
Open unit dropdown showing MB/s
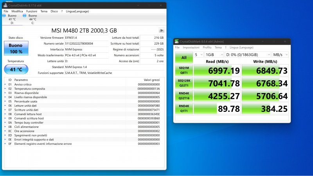pyautogui.click(x=280, y=55)
